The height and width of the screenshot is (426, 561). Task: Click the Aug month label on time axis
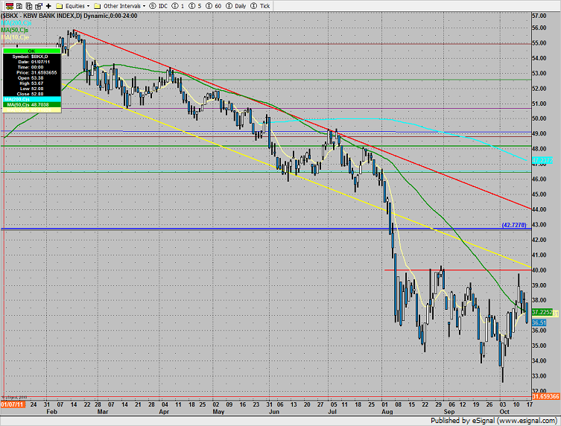(387, 412)
